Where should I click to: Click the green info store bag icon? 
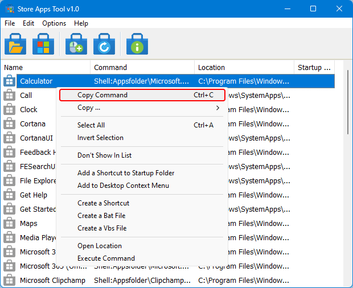coord(137,44)
